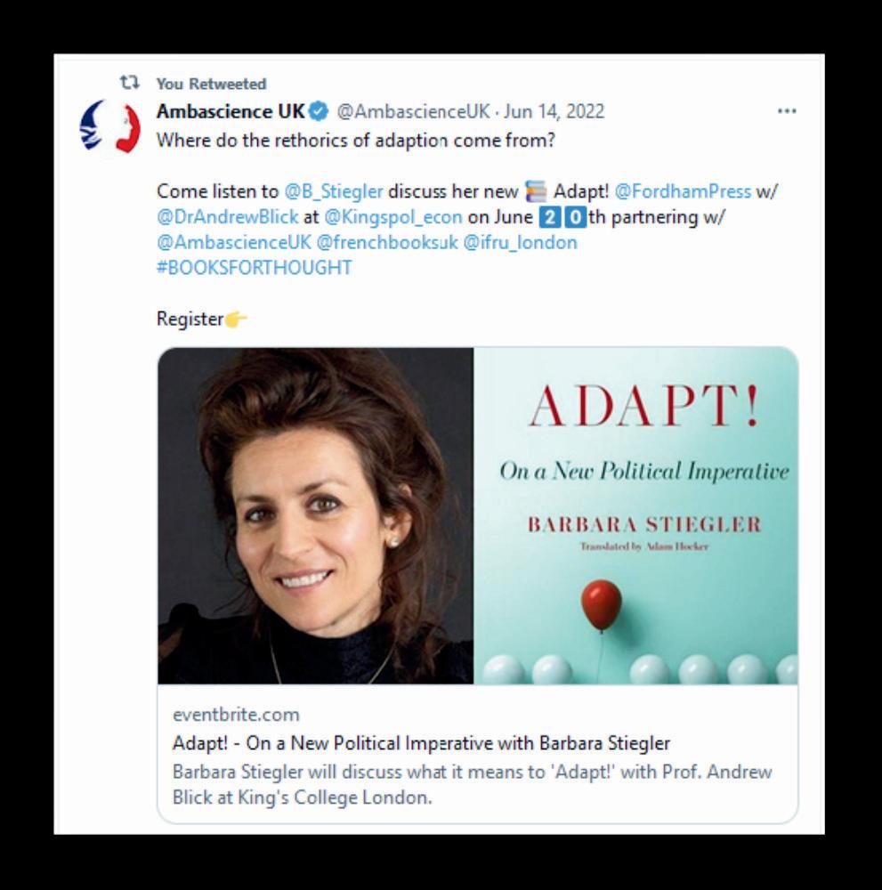
Task: Click the ADAPT! book cover image
Action: click(x=635, y=515)
